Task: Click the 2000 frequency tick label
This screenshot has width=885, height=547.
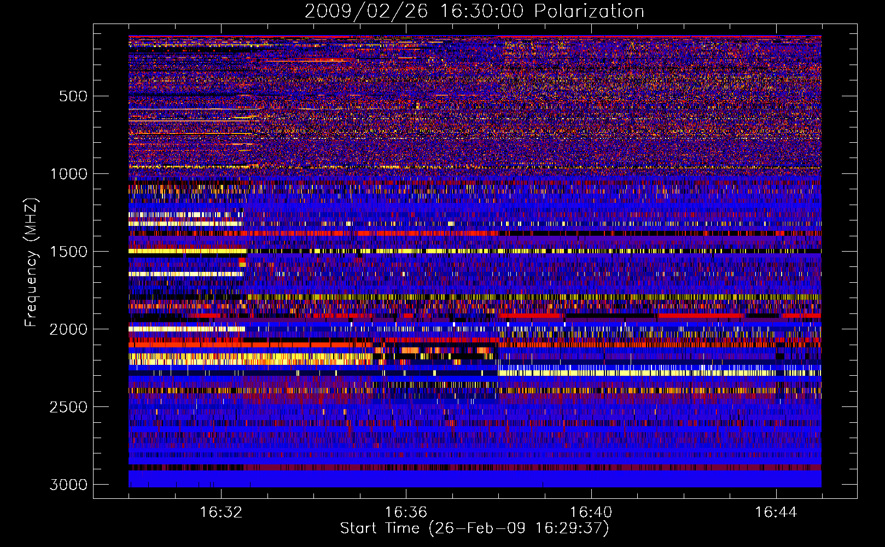Action: coord(68,329)
